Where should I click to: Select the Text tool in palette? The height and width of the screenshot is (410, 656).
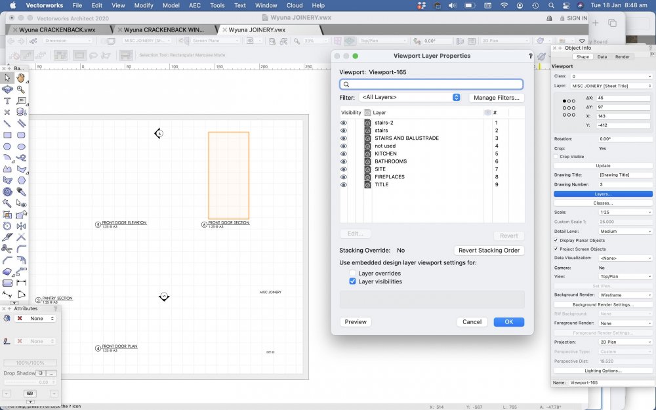point(7,101)
